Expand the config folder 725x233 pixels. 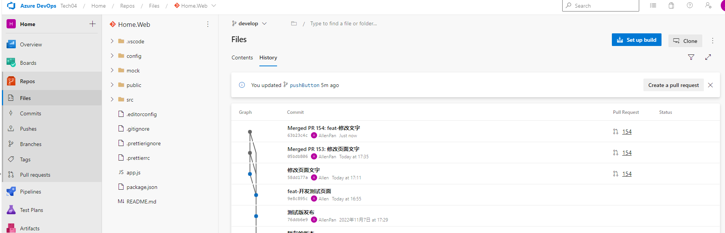pos(112,56)
